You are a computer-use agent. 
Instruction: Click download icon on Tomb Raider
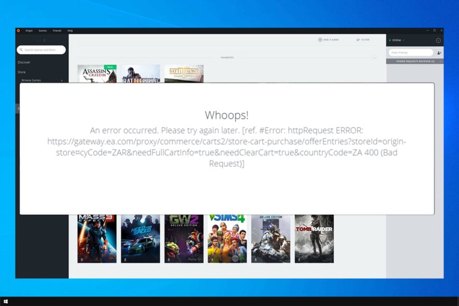coord(299,259)
